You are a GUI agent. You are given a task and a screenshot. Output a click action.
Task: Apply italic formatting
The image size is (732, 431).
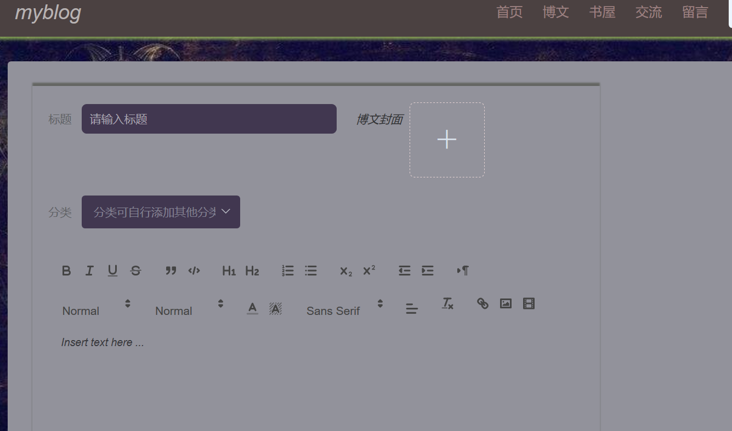[x=89, y=270]
